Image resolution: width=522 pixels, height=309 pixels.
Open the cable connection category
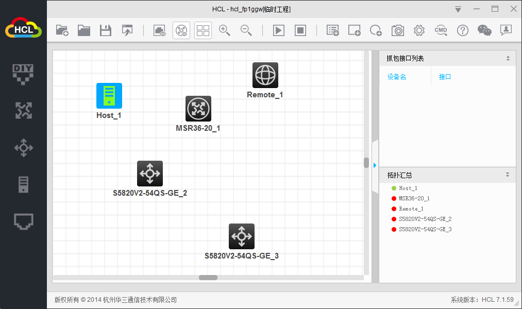(x=23, y=221)
